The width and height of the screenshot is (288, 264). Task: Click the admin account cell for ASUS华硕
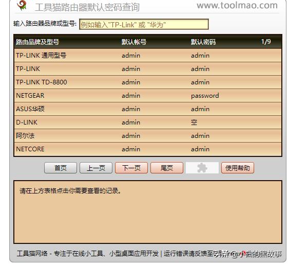pos(131,109)
